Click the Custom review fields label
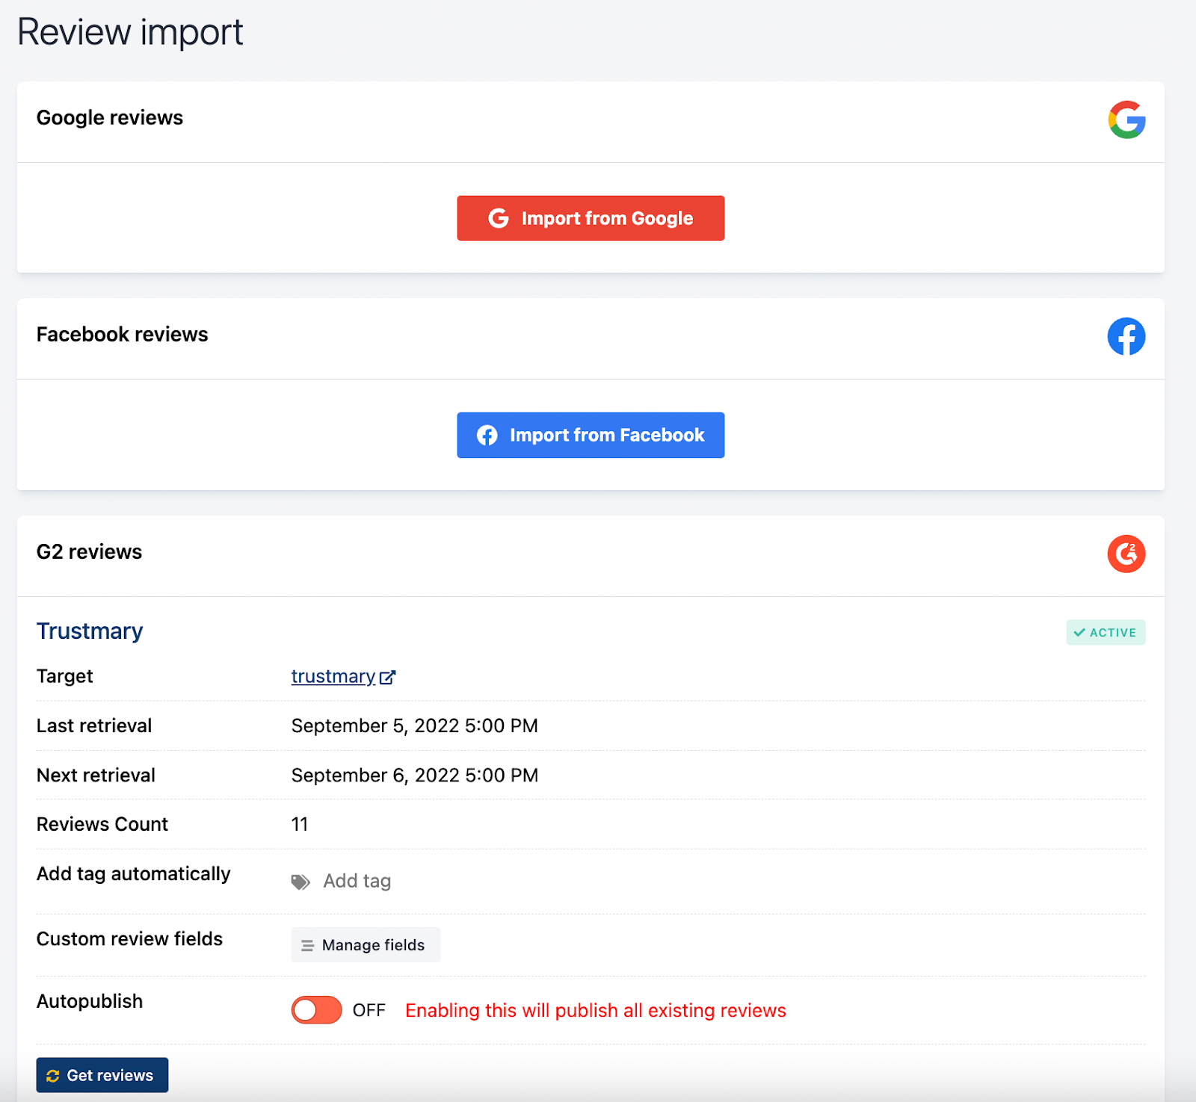 [130, 939]
